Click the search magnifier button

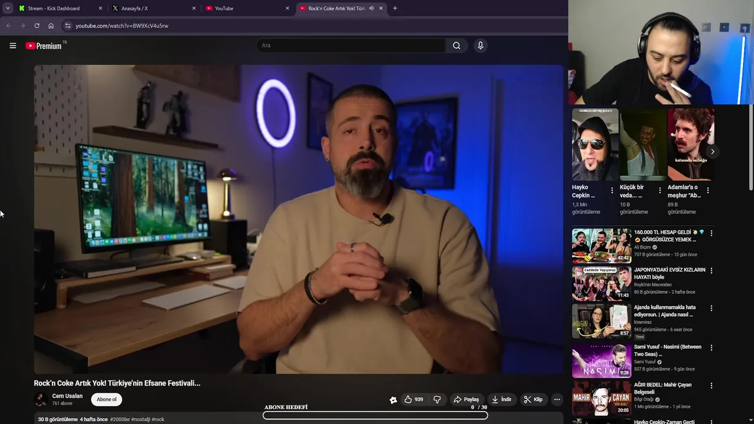point(457,45)
